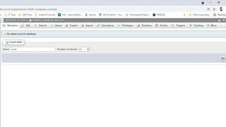Click the browser address bar URL
Viewport: 226px width, 127px height.
pos(29,9)
